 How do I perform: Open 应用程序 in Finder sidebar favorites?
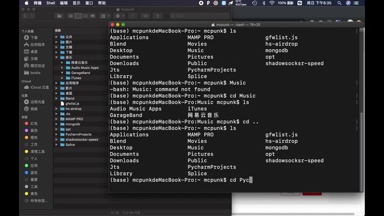(34, 44)
